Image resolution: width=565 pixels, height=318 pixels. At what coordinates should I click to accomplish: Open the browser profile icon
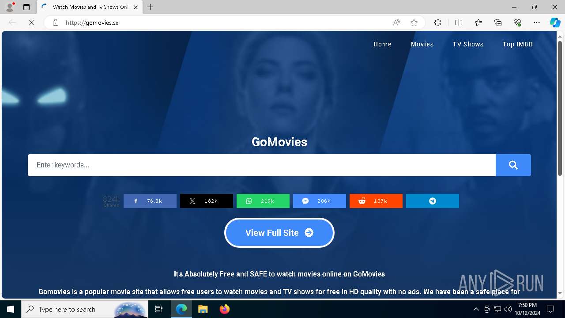click(10, 7)
